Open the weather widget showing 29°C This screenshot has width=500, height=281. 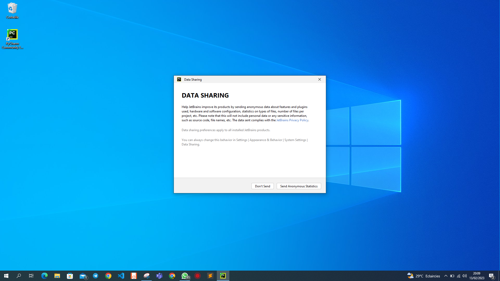pyautogui.click(x=423, y=276)
